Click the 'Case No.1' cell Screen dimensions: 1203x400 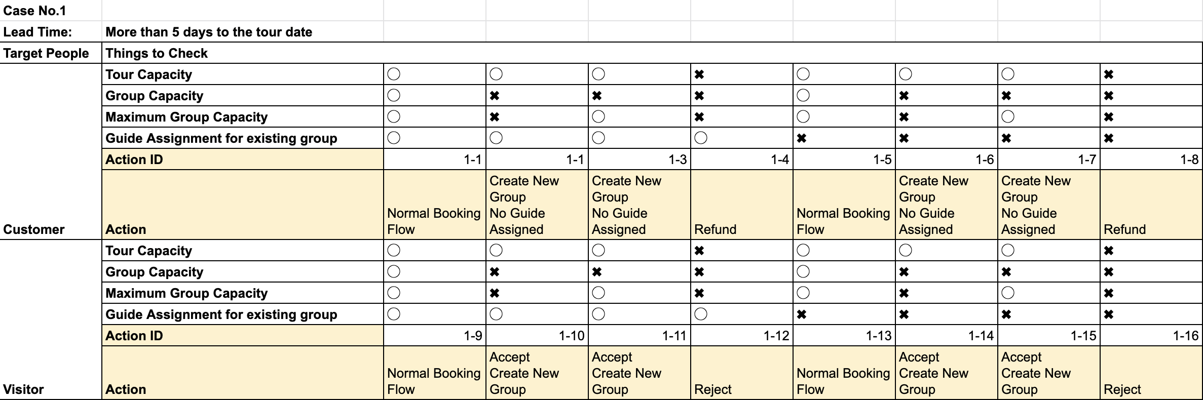point(34,11)
